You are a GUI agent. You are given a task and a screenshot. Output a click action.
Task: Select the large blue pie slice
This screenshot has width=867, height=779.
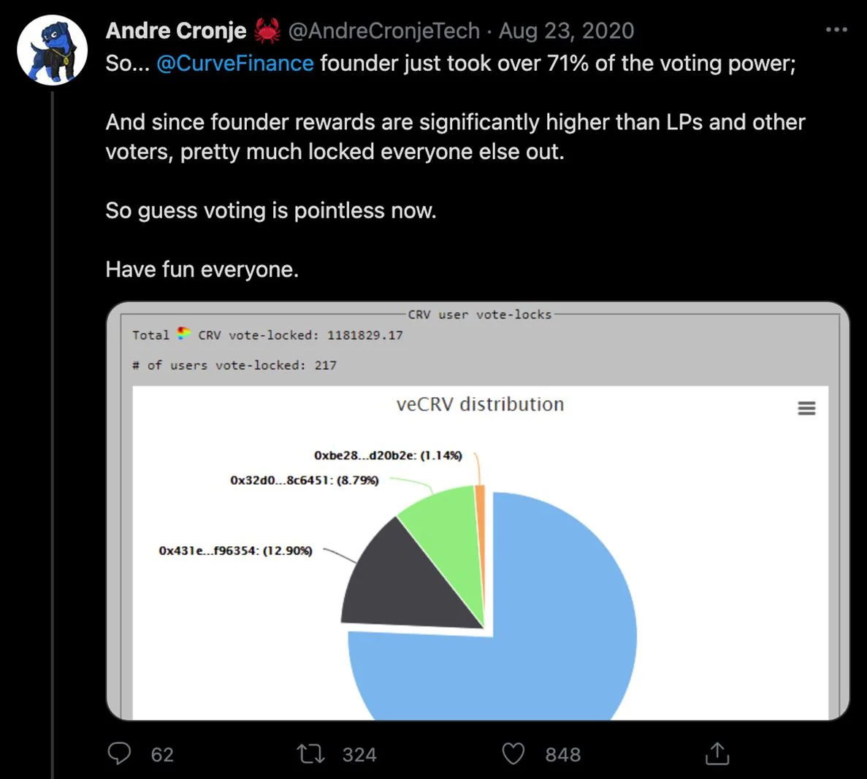pos(562,621)
